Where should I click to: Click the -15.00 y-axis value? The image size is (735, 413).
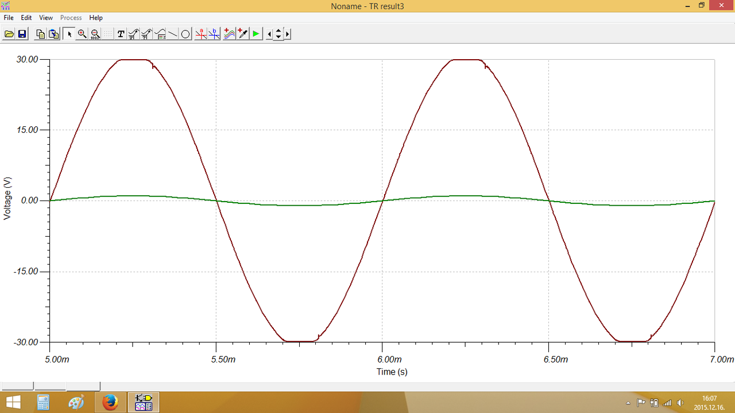[26, 271]
